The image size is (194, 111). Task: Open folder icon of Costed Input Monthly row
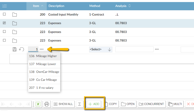pyautogui.click(x=14, y=15)
